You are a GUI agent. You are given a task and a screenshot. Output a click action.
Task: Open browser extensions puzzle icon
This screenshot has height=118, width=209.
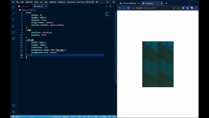[183, 8]
